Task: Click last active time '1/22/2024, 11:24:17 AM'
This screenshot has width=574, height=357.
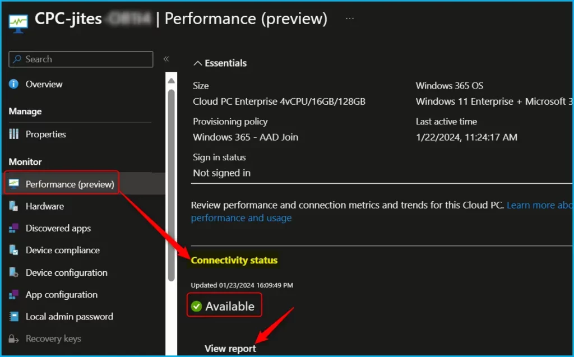Action: (x=467, y=137)
